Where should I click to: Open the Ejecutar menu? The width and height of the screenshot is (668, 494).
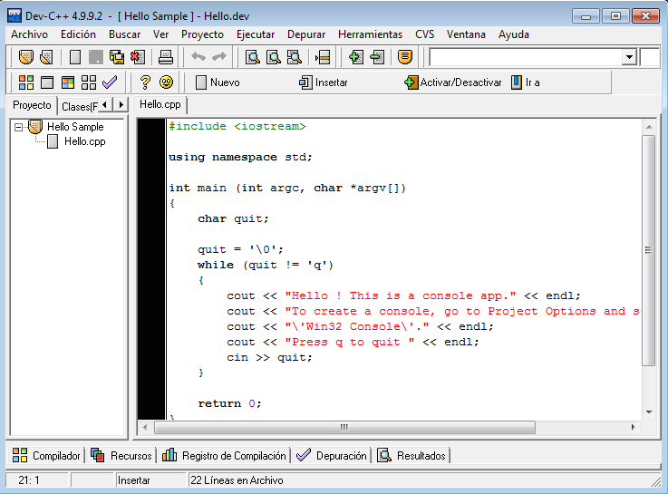click(x=255, y=34)
